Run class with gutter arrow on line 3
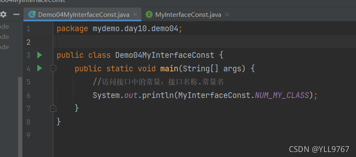The width and height of the screenshot is (356, 157). [x=40, y=55]
